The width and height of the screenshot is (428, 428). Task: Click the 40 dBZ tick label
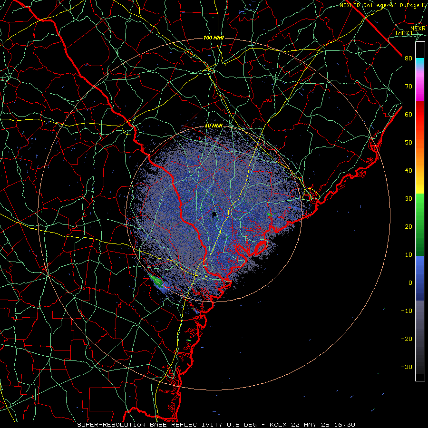coord(409,171)
